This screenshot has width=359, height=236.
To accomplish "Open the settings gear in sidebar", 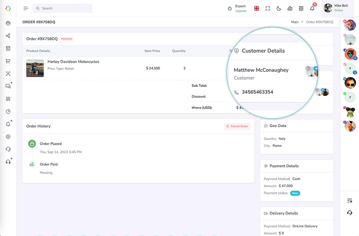I will coord(8,137).
